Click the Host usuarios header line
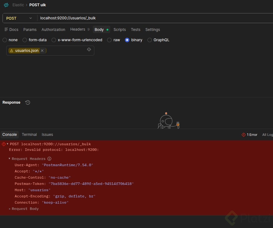Viewport: 273px width, 228px height. click(x=32, y=190)
